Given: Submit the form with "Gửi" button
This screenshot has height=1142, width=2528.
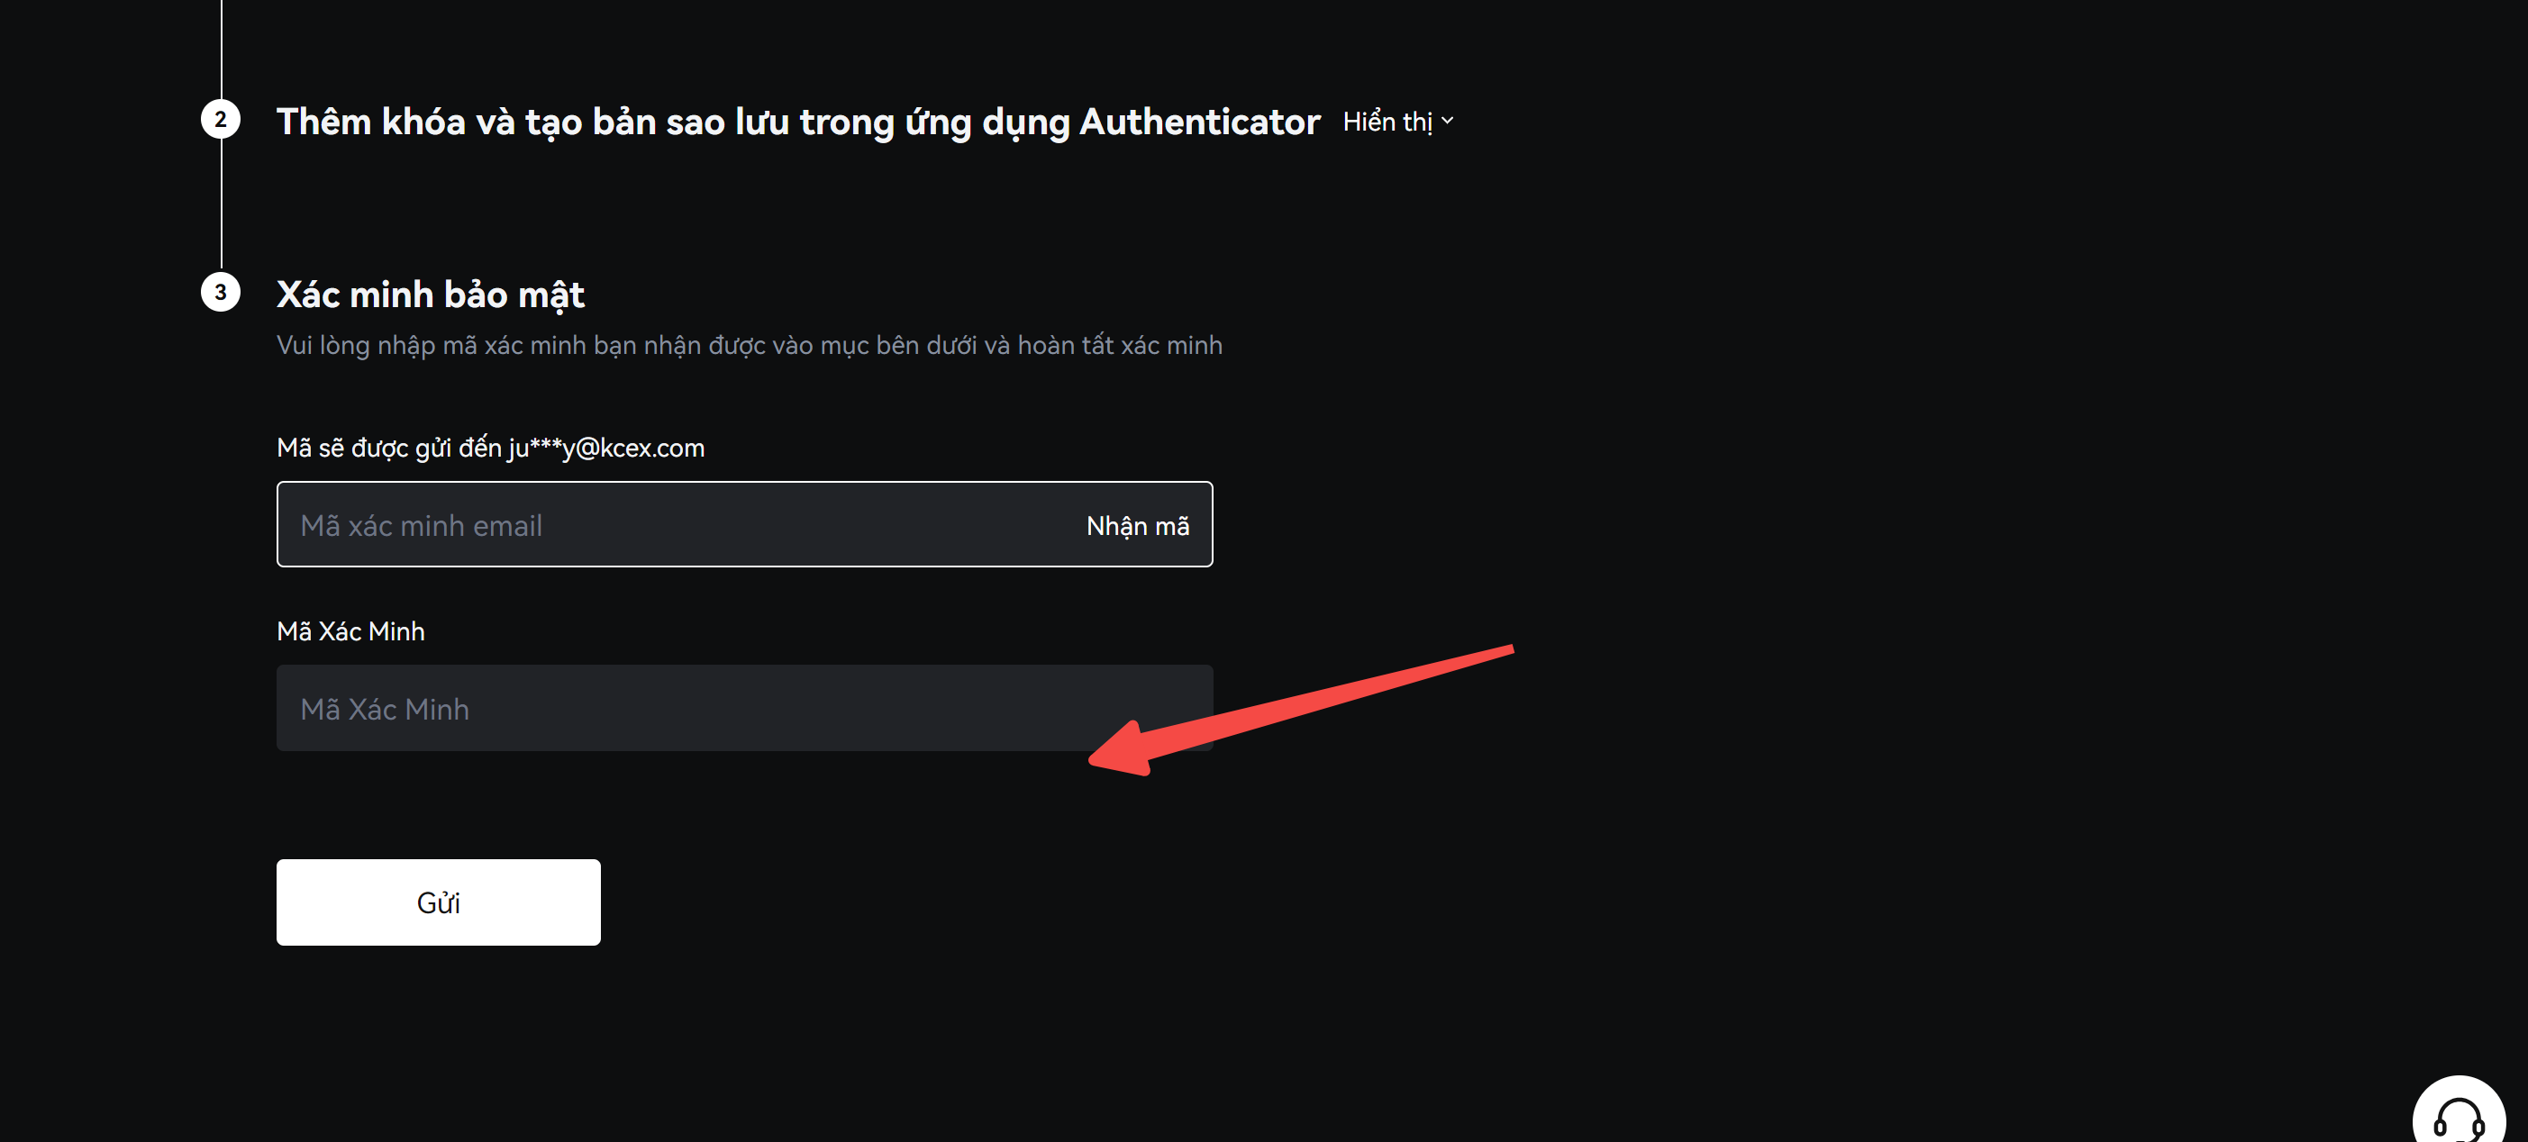Looking at the screenshot, I should (439, 902).
